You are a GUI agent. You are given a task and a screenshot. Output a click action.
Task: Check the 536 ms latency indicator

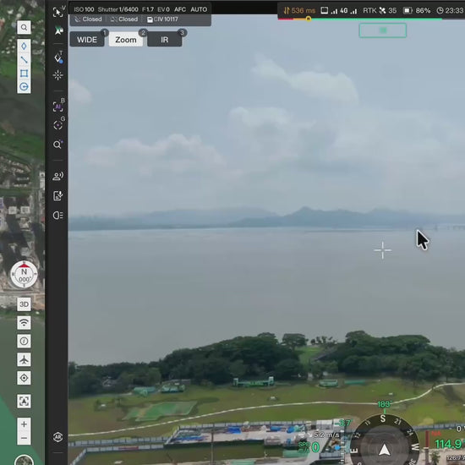[x=299, y=11]
